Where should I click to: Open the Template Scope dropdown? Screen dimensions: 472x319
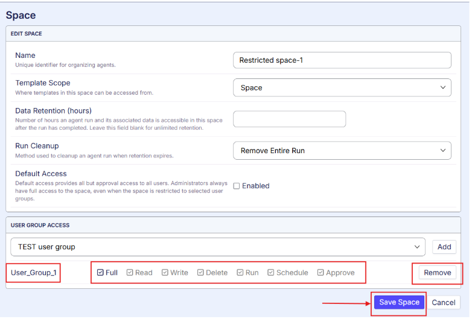[x=342, y=87]
